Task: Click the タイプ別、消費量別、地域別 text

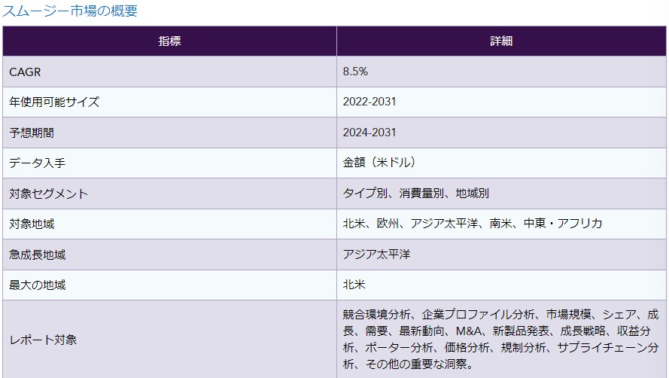Action: click(416, 194)
